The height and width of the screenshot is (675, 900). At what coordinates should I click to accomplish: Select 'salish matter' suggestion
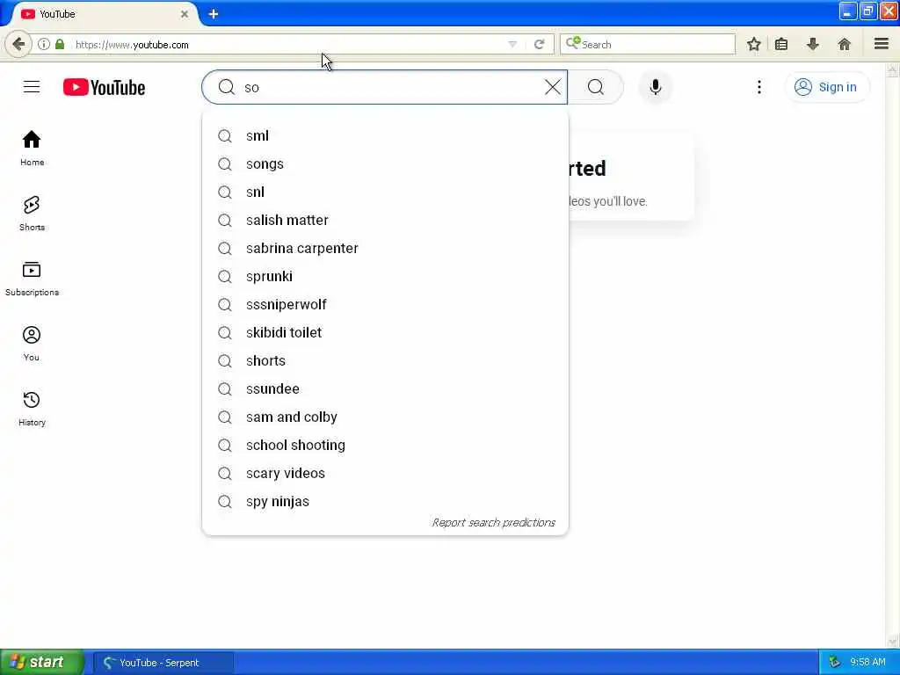[x=385, y=220]
